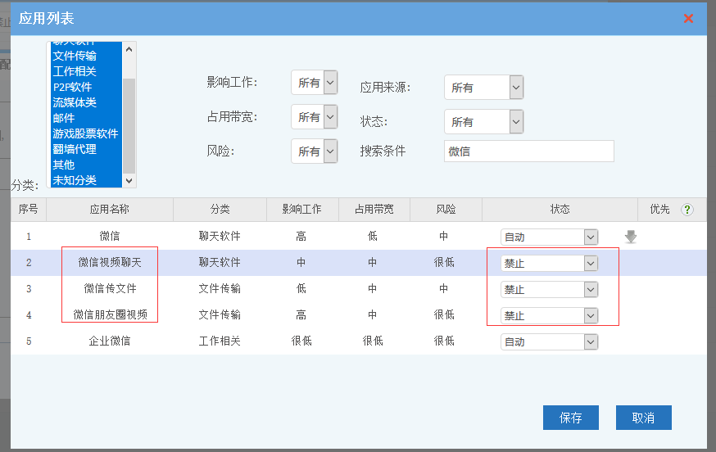Select 流媒体类 in the category list
The width and height of the screenshot is (716, 452).
pyautogui.click(x=75, y=102)
